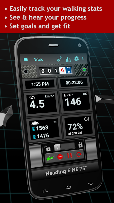Tap the red stop button

[x=60, y=157]
